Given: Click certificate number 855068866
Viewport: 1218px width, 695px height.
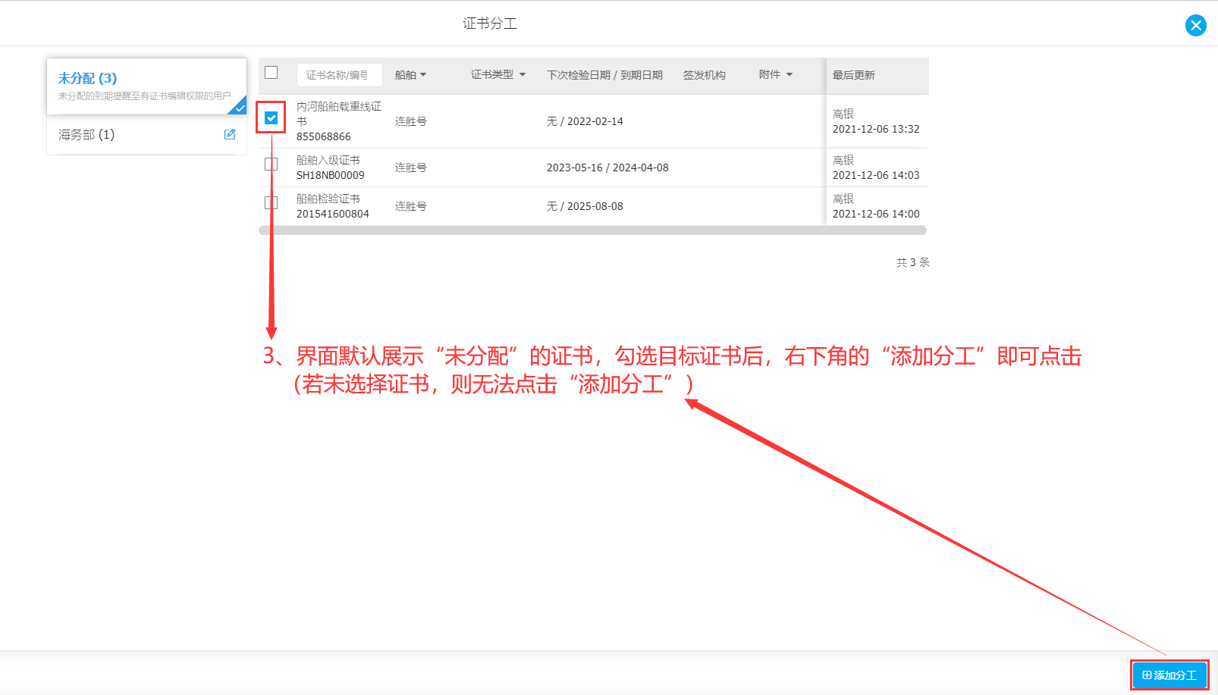Looking at the screenshot, I should click(324, 136).
